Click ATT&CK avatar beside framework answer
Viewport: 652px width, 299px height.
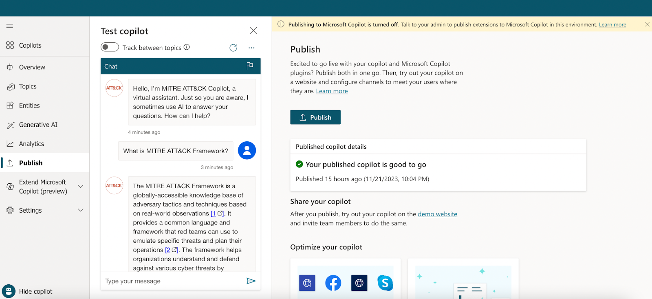[115, 185]
